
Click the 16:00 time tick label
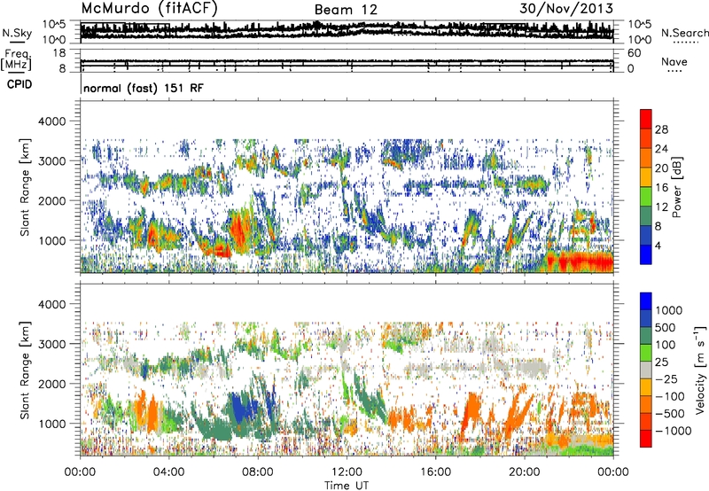pyautogui.click(x=435, y=472)
